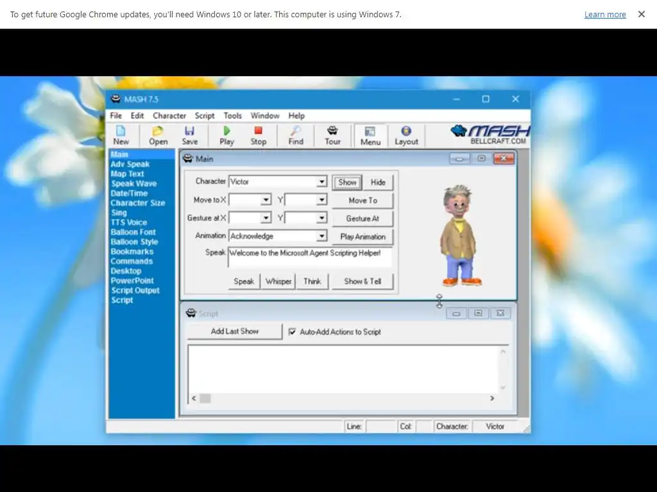Click the script scrollbar left arrow
The image size is (657, 492).
(x=194, y=398)
